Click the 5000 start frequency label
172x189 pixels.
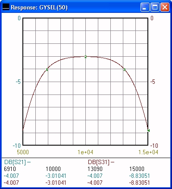tap(23, 152)
